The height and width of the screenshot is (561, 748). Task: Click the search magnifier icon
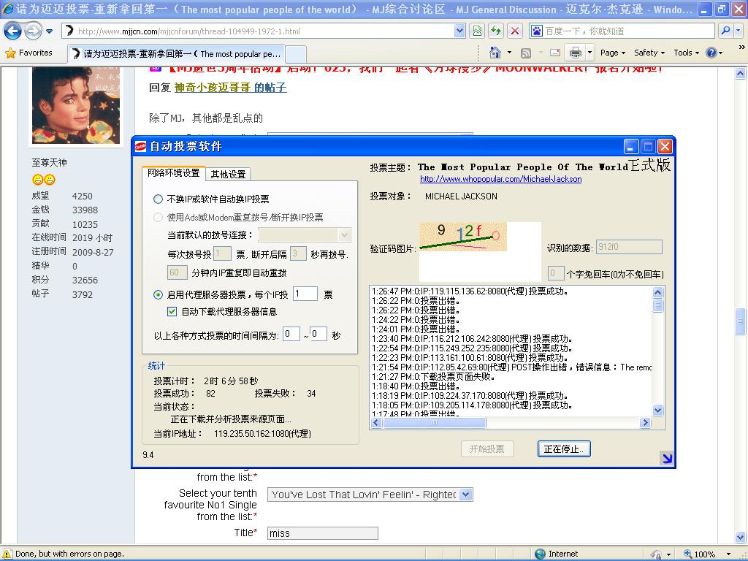click(725, 31)
